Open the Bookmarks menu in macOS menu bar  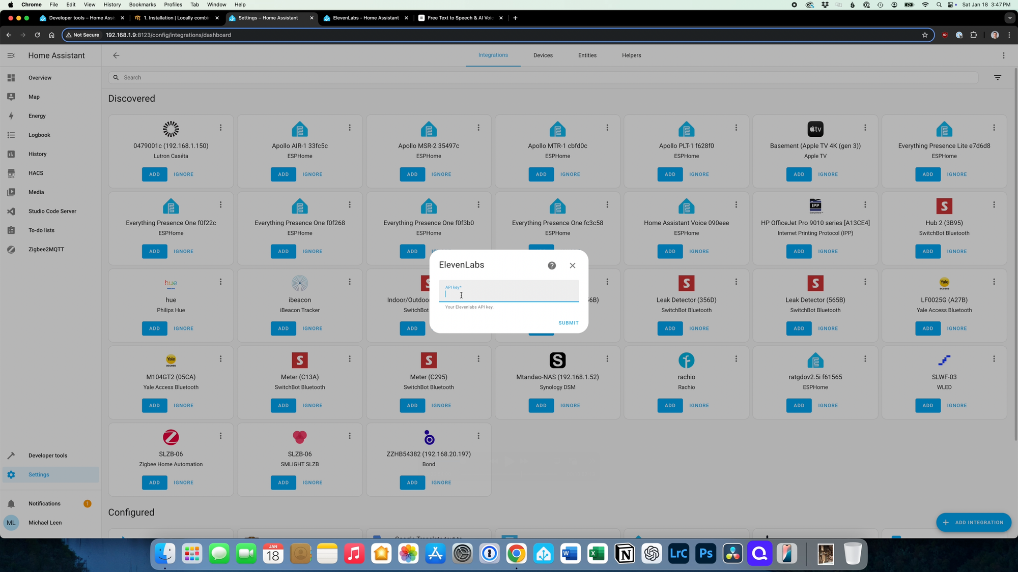pos(143,5)
